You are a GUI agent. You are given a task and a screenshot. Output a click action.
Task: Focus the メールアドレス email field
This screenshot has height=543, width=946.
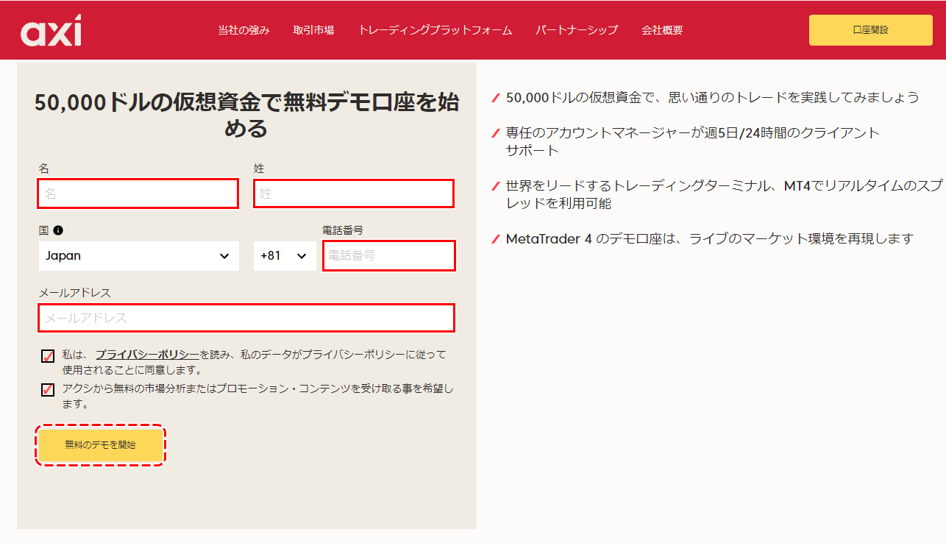246,318
